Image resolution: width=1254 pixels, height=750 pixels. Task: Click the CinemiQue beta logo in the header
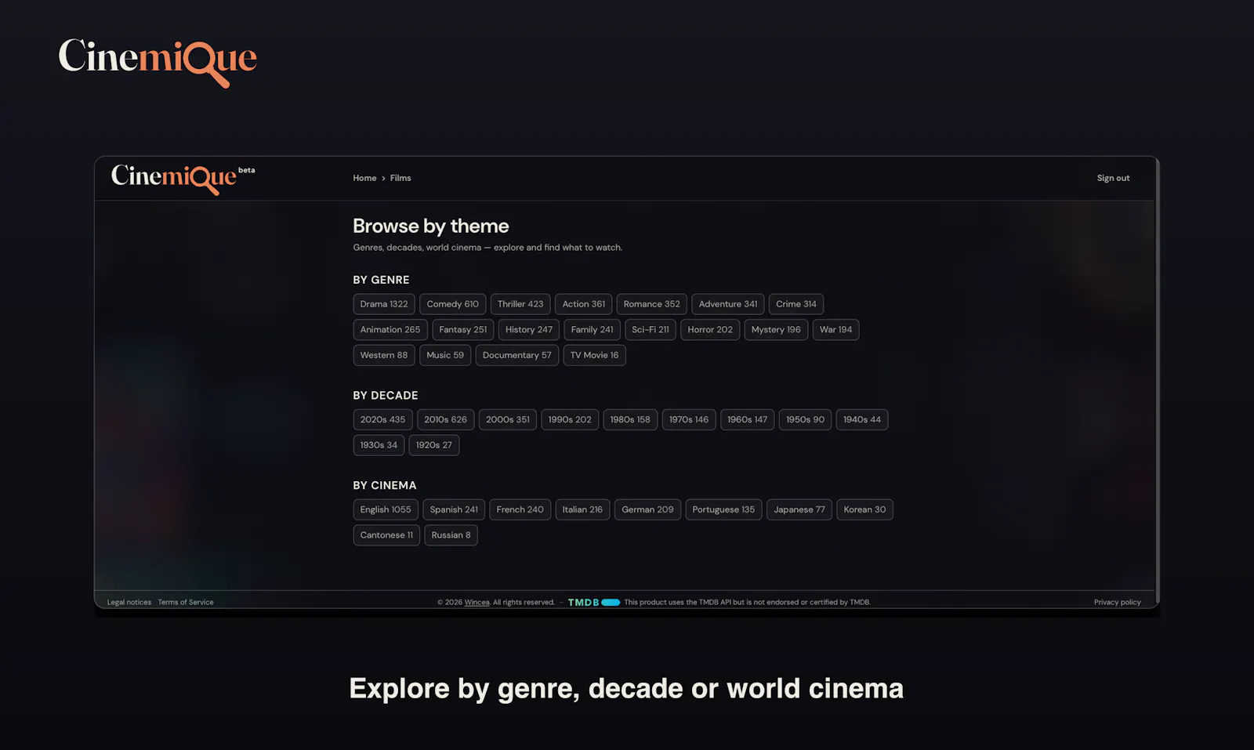[183, 179]
